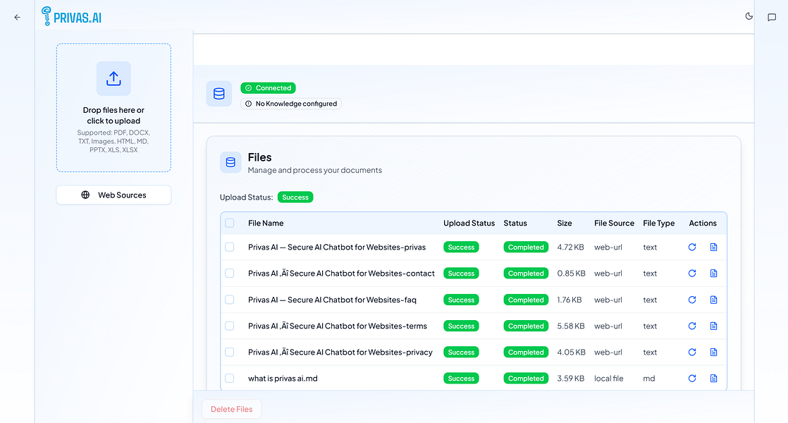This screenshot has height=423, width=788.
Task: Click the File Name column header
Action: pos(266,223)
